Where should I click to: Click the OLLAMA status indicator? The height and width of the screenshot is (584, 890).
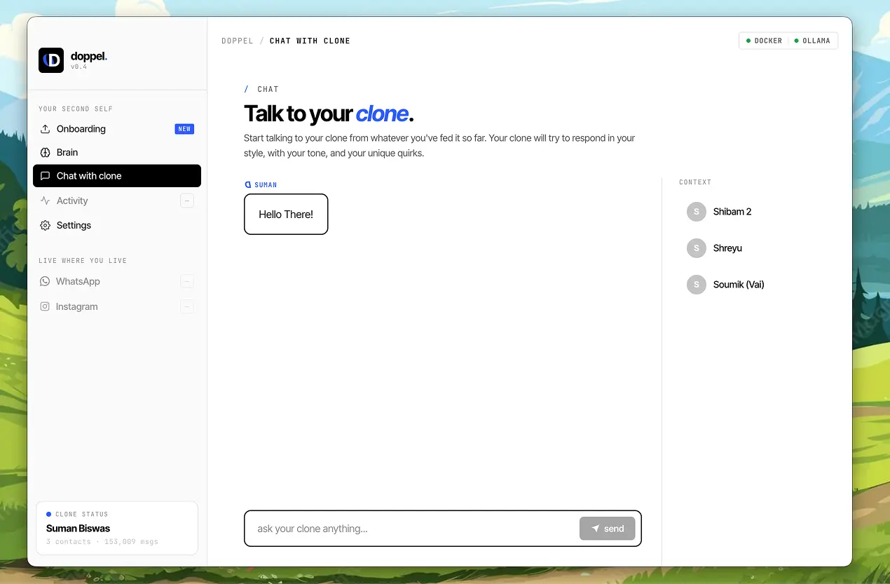tap(812, 41)
